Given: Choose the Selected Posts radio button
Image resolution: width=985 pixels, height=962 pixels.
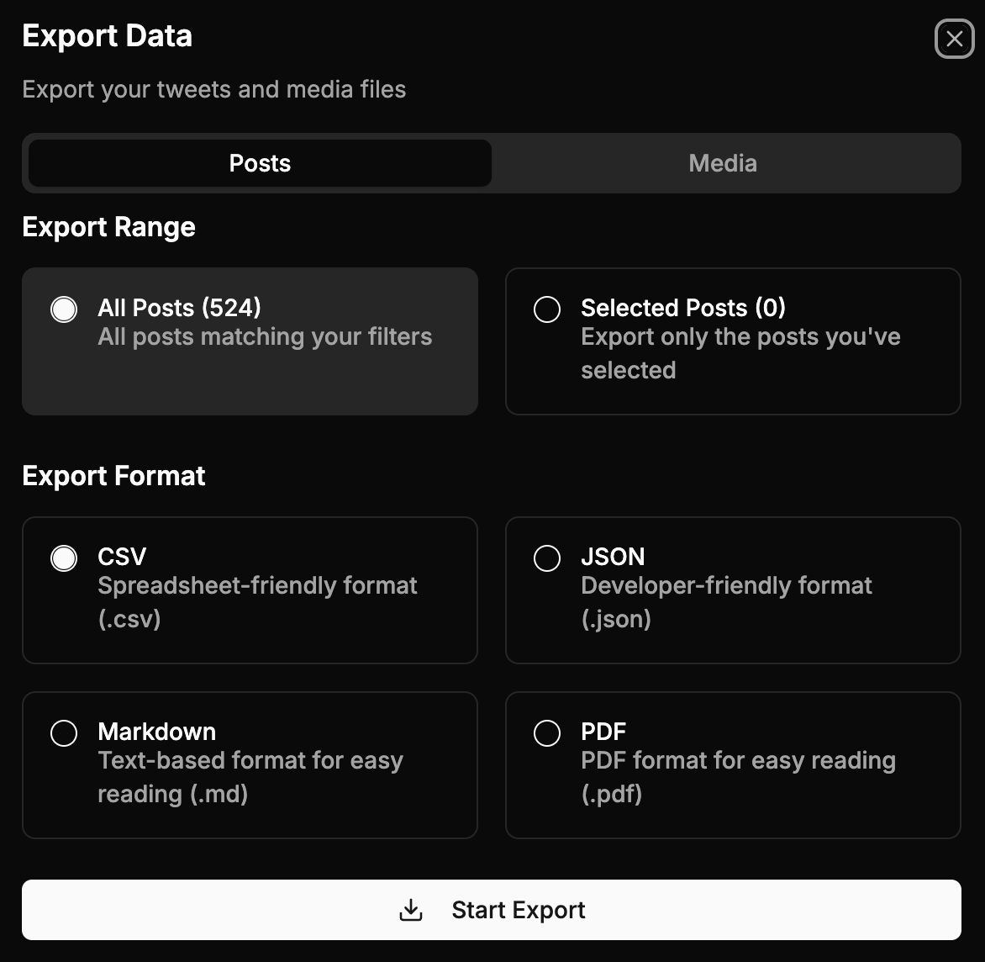Looking at the screenshot, I should coord(547,309).
